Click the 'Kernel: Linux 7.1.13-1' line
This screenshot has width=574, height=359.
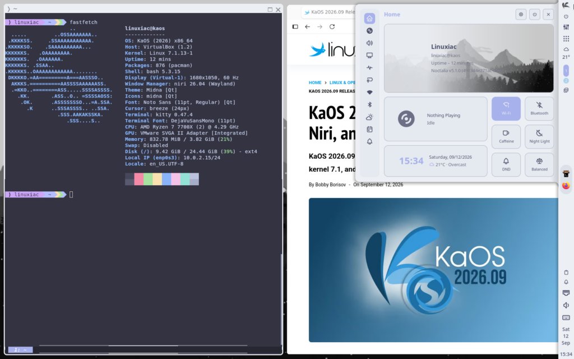[159, 53]
